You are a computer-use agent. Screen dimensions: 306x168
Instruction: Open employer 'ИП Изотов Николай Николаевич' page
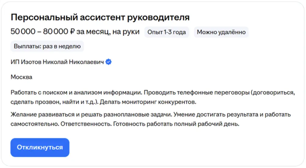point(57,62)
